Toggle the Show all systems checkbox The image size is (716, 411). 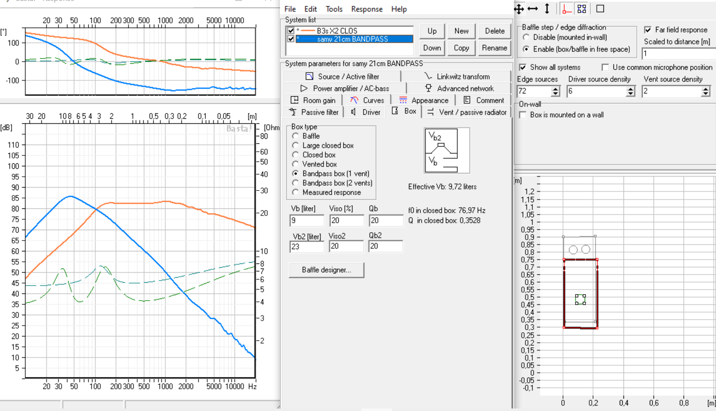click(523, 67)
